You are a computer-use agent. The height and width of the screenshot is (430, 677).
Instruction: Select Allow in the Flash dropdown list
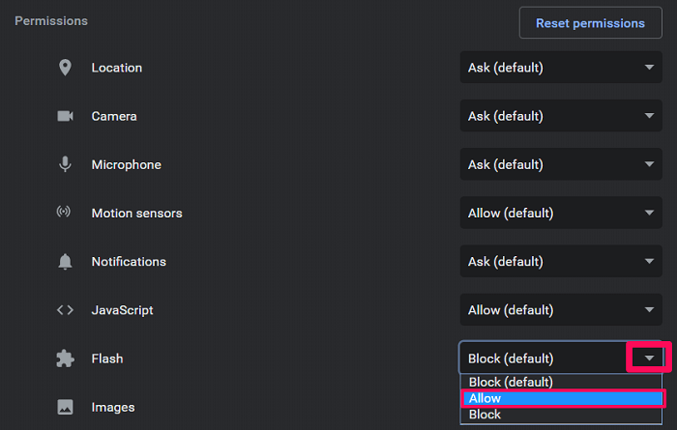click(561, 398)
